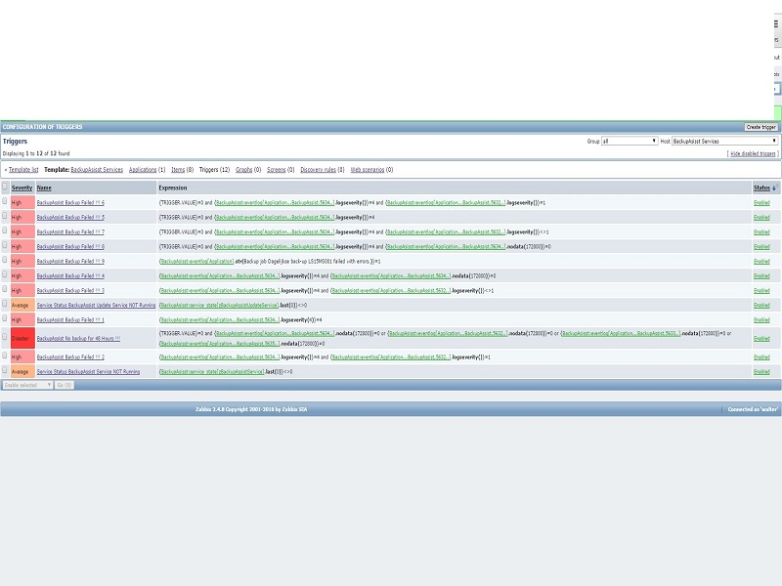This screenshot has height=586, width=782.
Task: Click Enabled status of BackupAssist Backup Failed !!! 5
Action: point(761,217)
